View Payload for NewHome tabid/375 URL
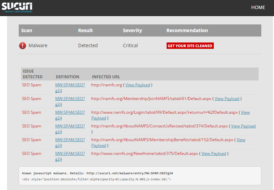The width and height of the screenshot is (274, 190). [213, 154]
